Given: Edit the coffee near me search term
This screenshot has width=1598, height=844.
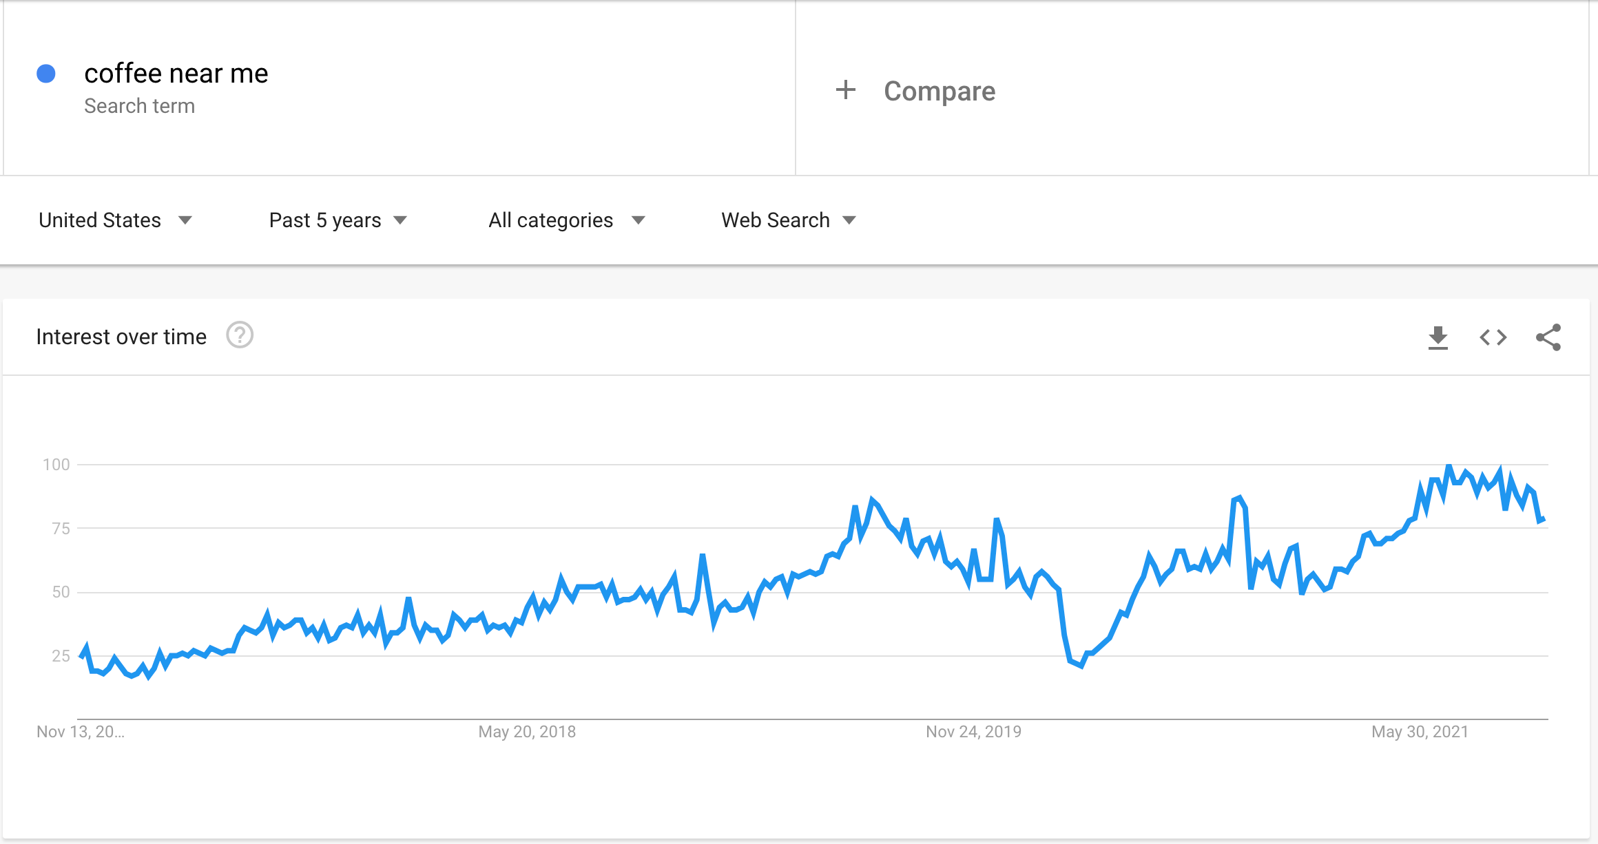Looking at the screenshot, I should point(176,74).
